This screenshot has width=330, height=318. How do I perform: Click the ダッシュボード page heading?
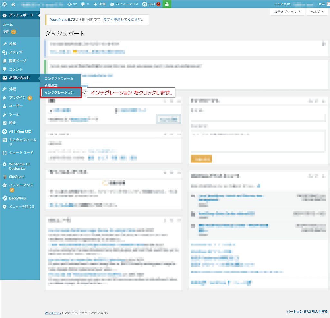coord(65,33)
